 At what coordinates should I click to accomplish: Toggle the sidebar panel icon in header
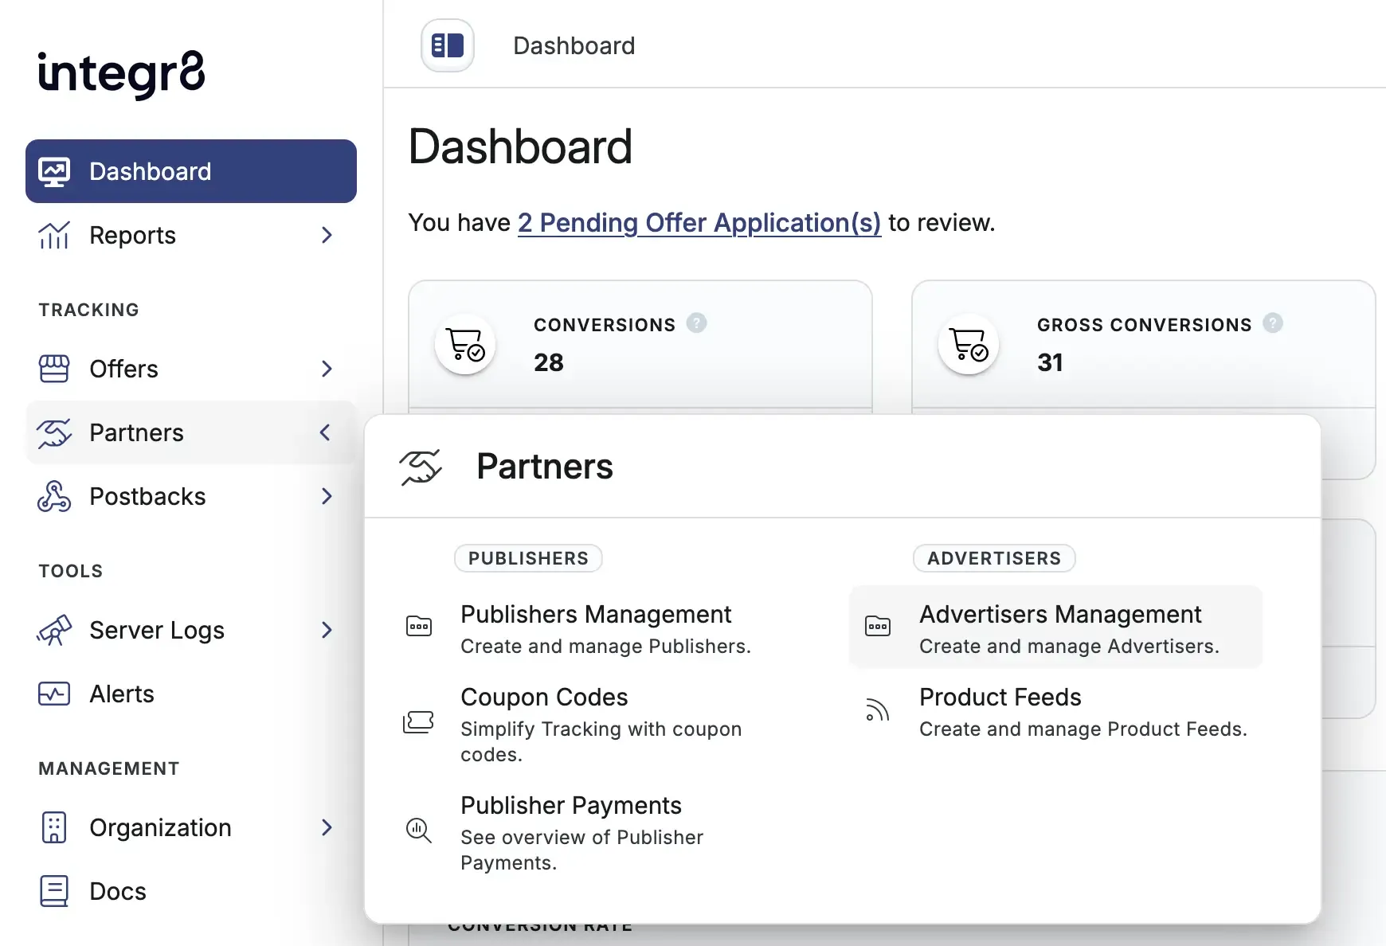[x=448, y=45]
